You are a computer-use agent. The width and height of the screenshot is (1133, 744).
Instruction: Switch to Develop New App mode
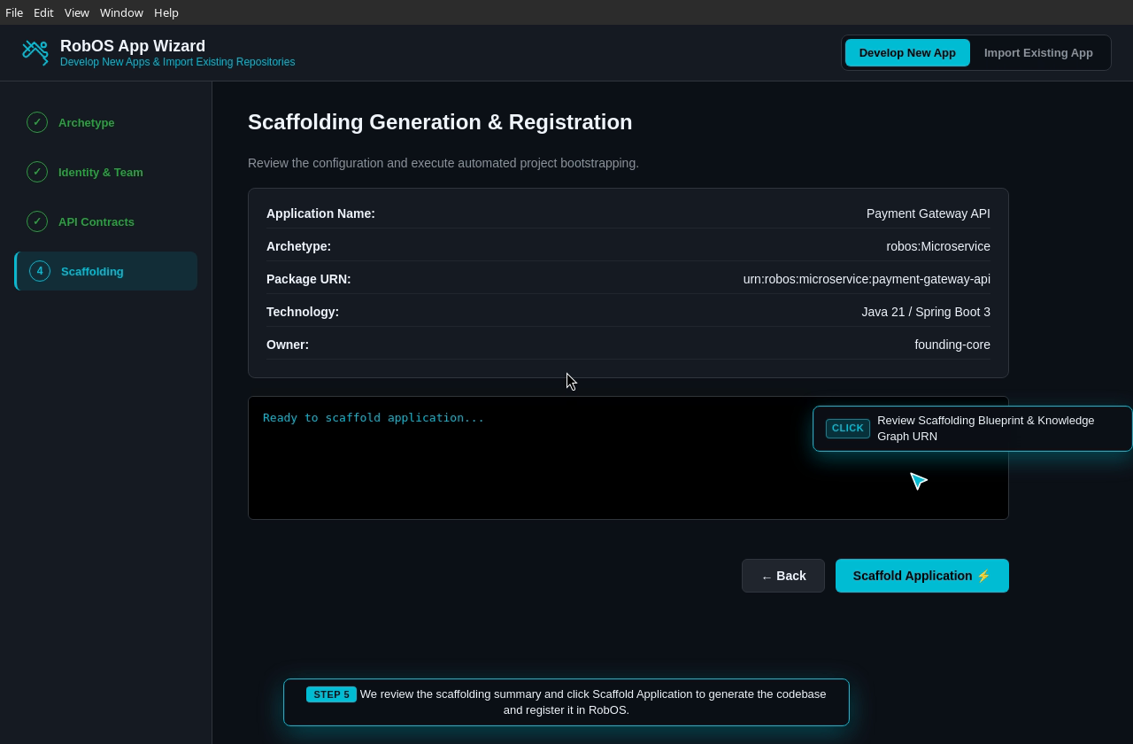(x=907, y=53)
